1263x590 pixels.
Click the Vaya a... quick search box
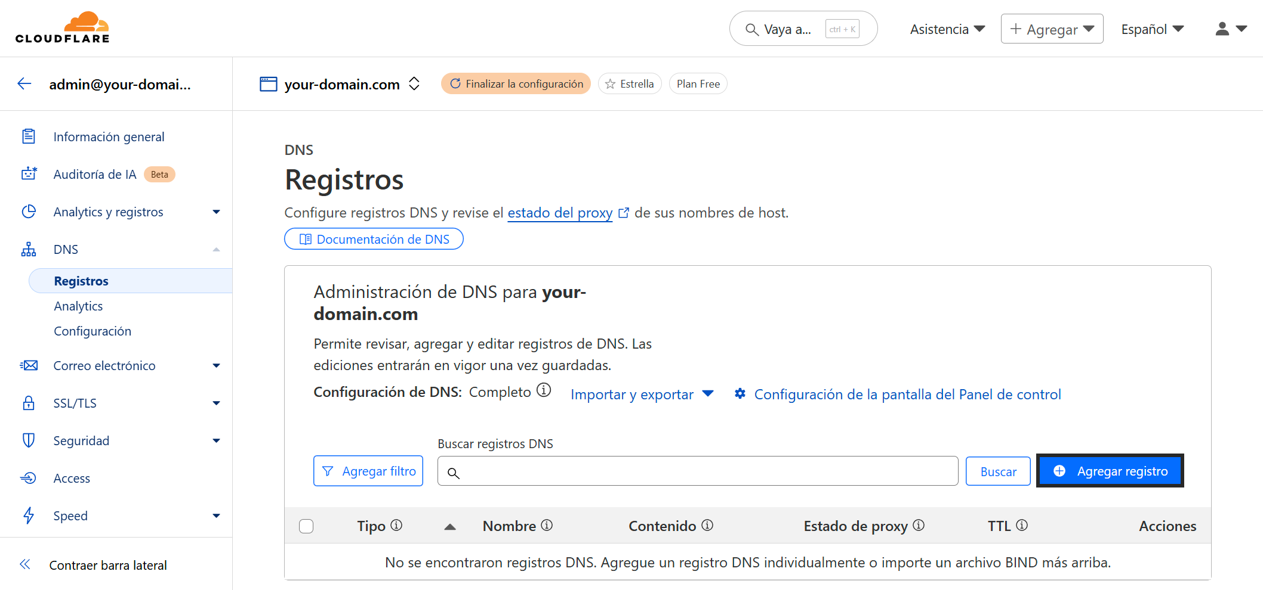pyautogui.click(x=803, y=29)
